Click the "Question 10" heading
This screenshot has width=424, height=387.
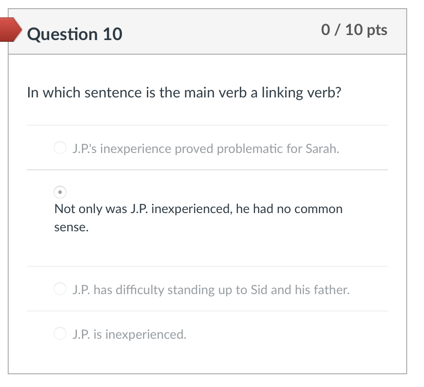tap(75, 34)
